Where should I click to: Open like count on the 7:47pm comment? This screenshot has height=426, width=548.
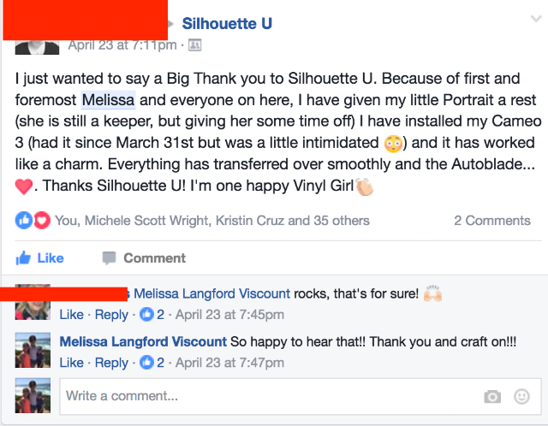coord(153,363)
